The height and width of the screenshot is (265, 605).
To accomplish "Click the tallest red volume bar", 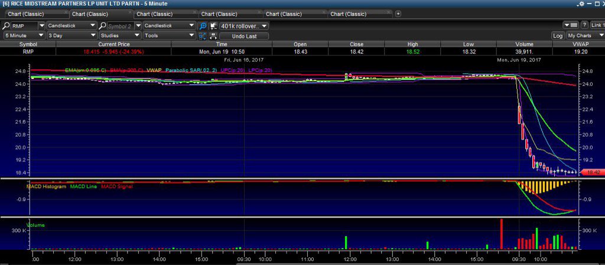I will coord(502,234).
